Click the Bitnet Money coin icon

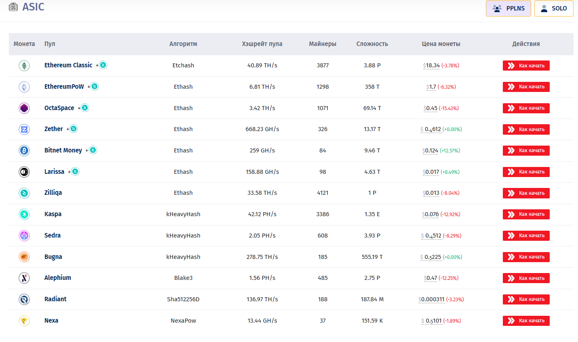point(24,150)
